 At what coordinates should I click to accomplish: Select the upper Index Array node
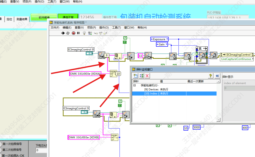tap(118, 56)
